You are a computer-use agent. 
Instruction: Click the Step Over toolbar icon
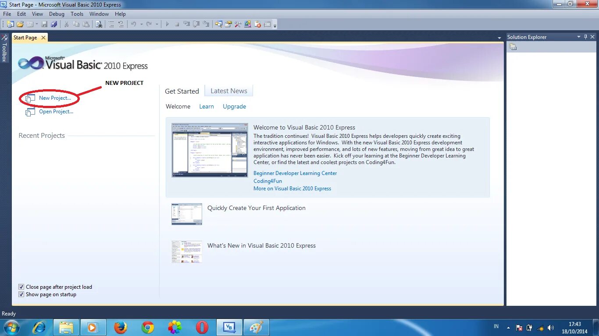click(196, 24)
